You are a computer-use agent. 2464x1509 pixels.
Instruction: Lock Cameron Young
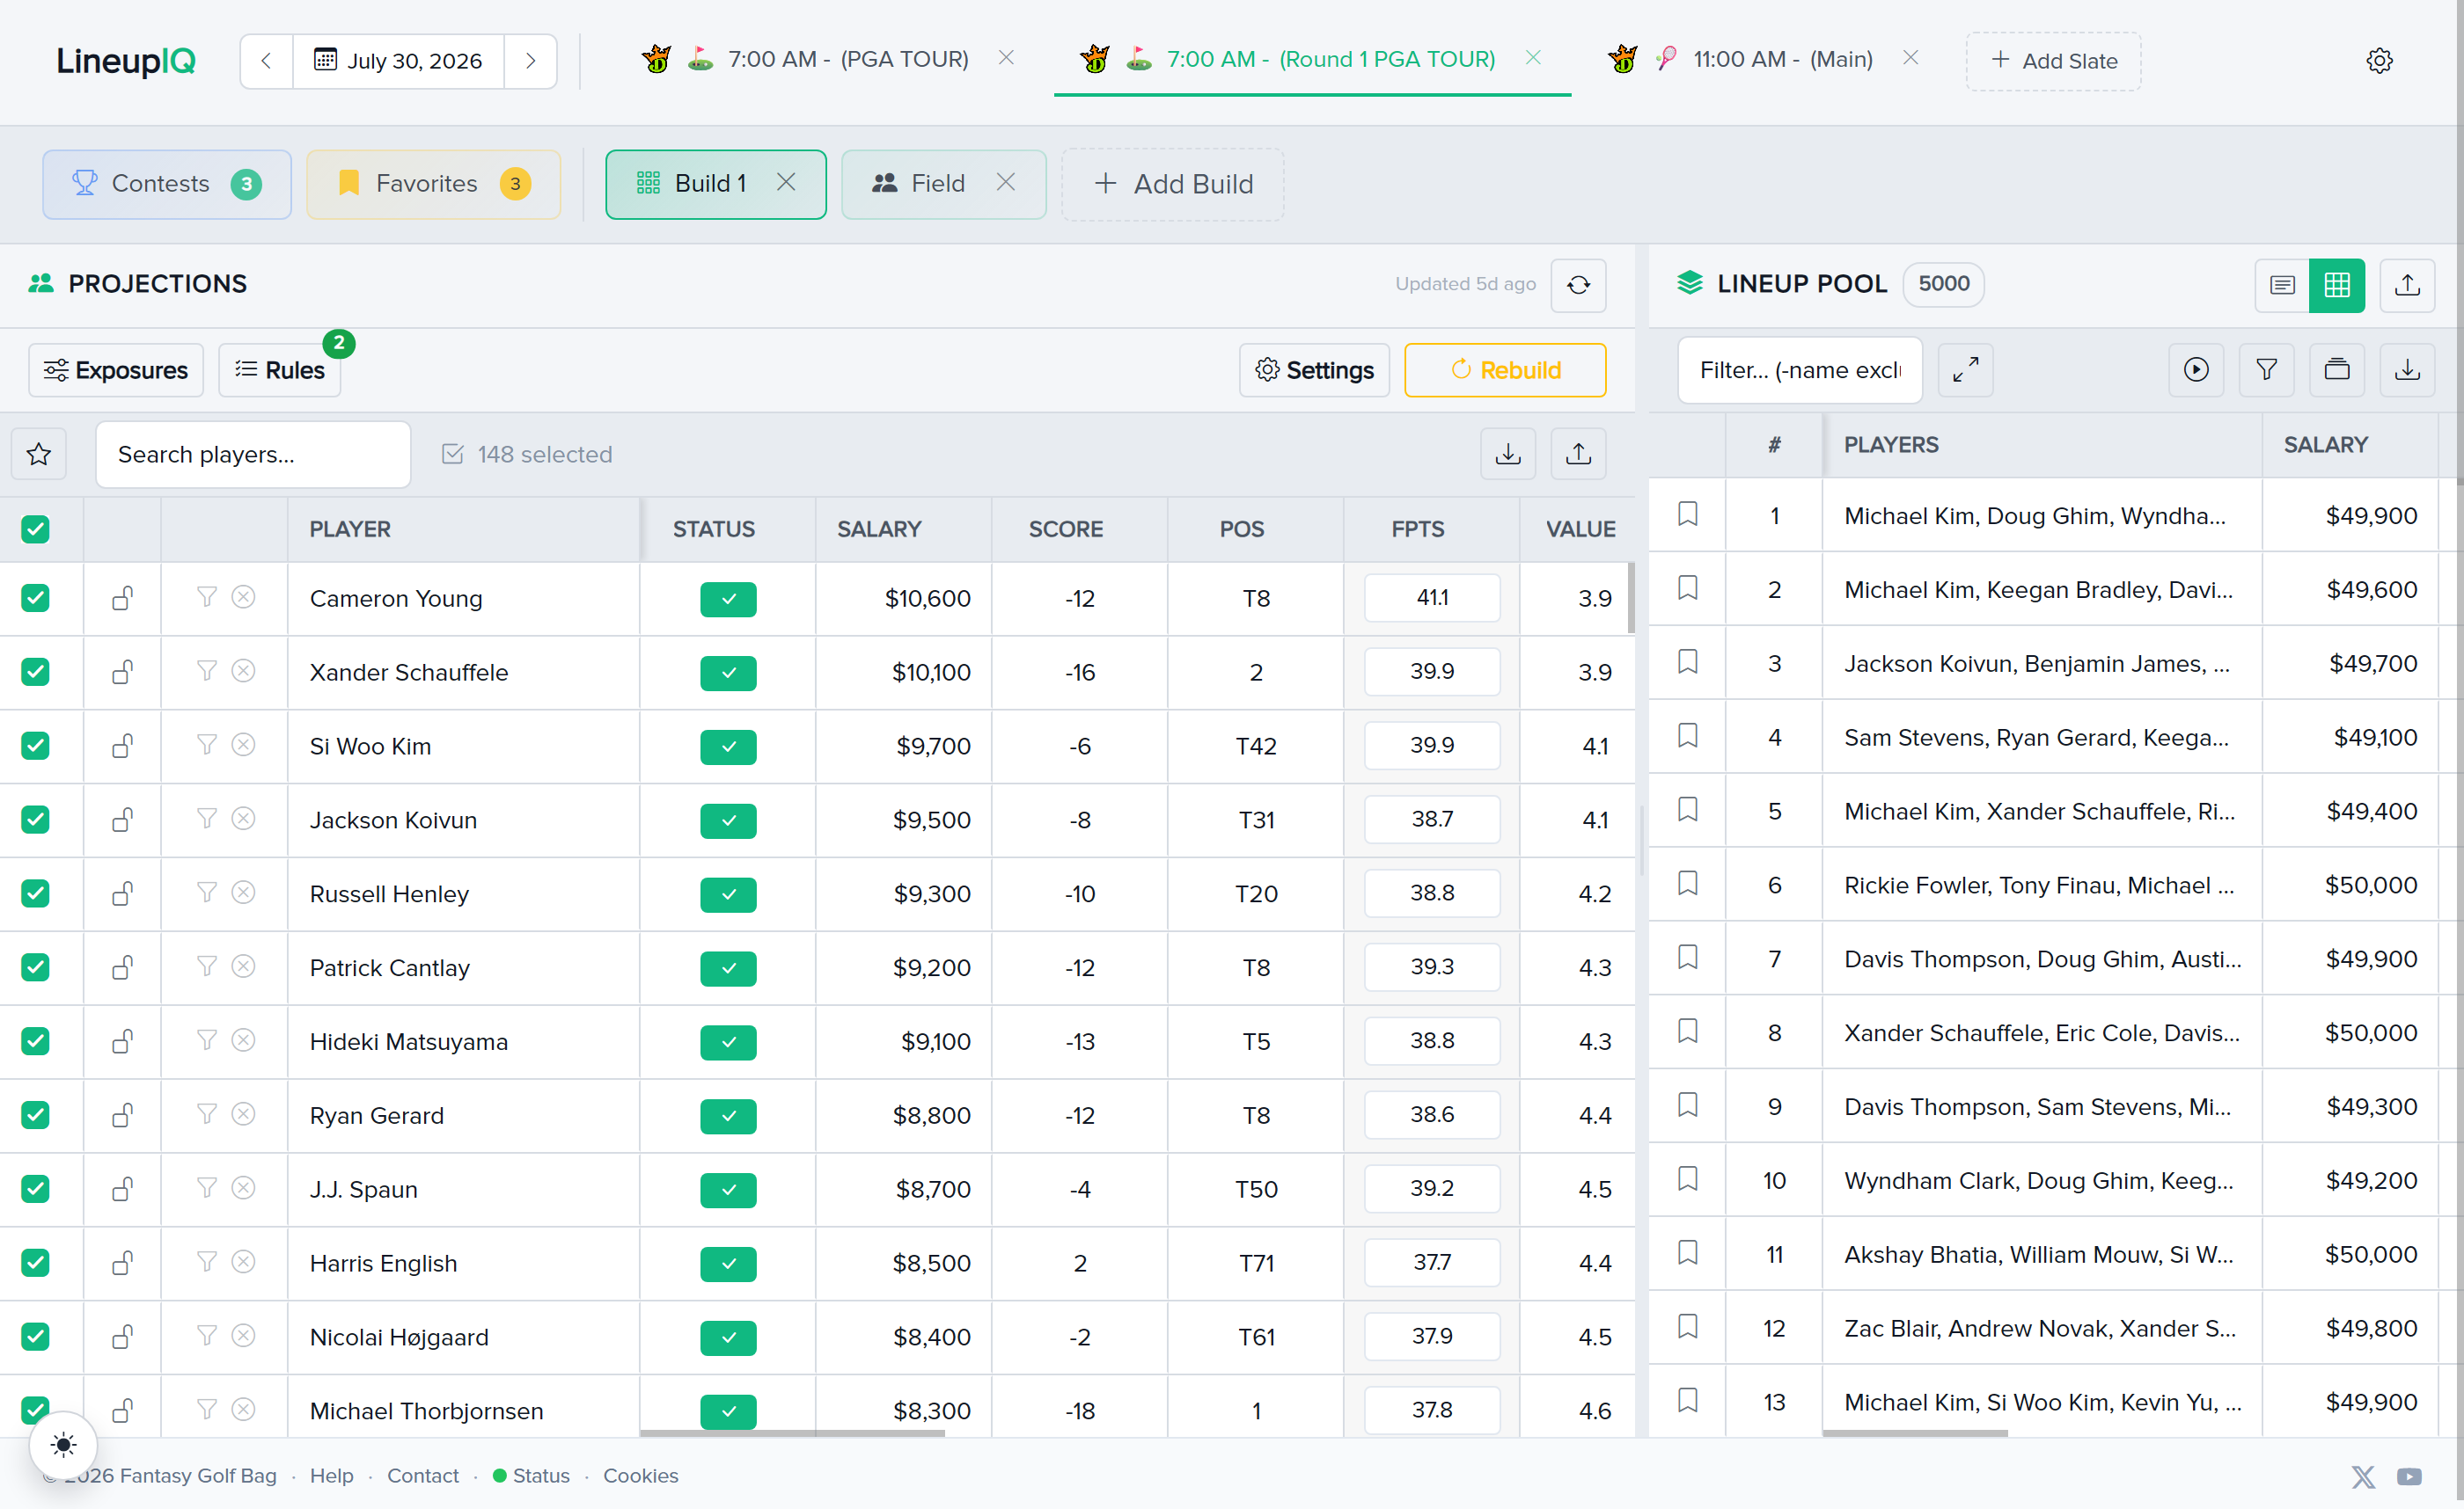click(122, 598)
